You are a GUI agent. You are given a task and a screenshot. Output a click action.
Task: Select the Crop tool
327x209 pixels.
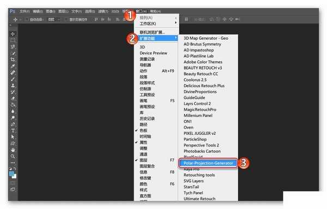pyautogui.click(x=13, y=59)
